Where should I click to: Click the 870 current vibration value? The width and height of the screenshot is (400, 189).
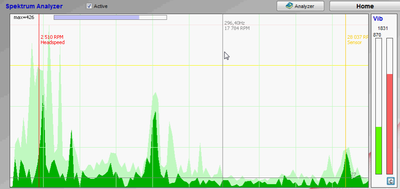[377, 35]
